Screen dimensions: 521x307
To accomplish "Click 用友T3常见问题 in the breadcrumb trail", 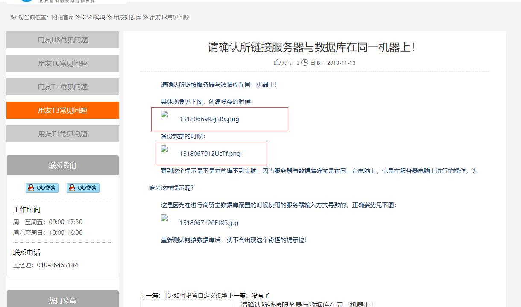I will click(x=169, y=18).
